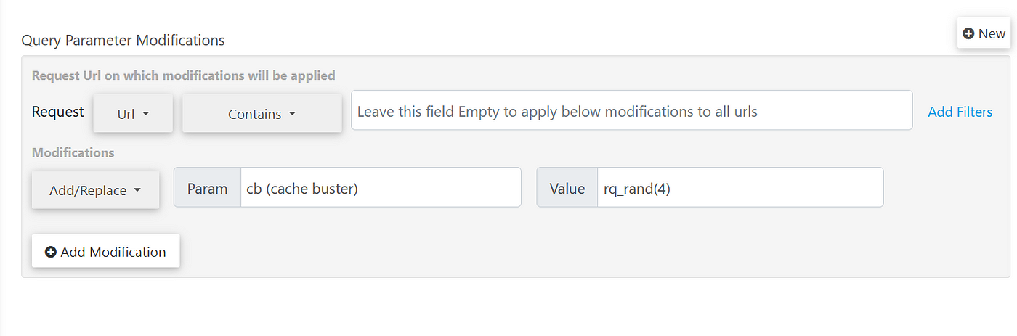The width and height of the screenshot is (1017, 336).
Task: Click the Add Modification button
Action: tap(105, 252)
